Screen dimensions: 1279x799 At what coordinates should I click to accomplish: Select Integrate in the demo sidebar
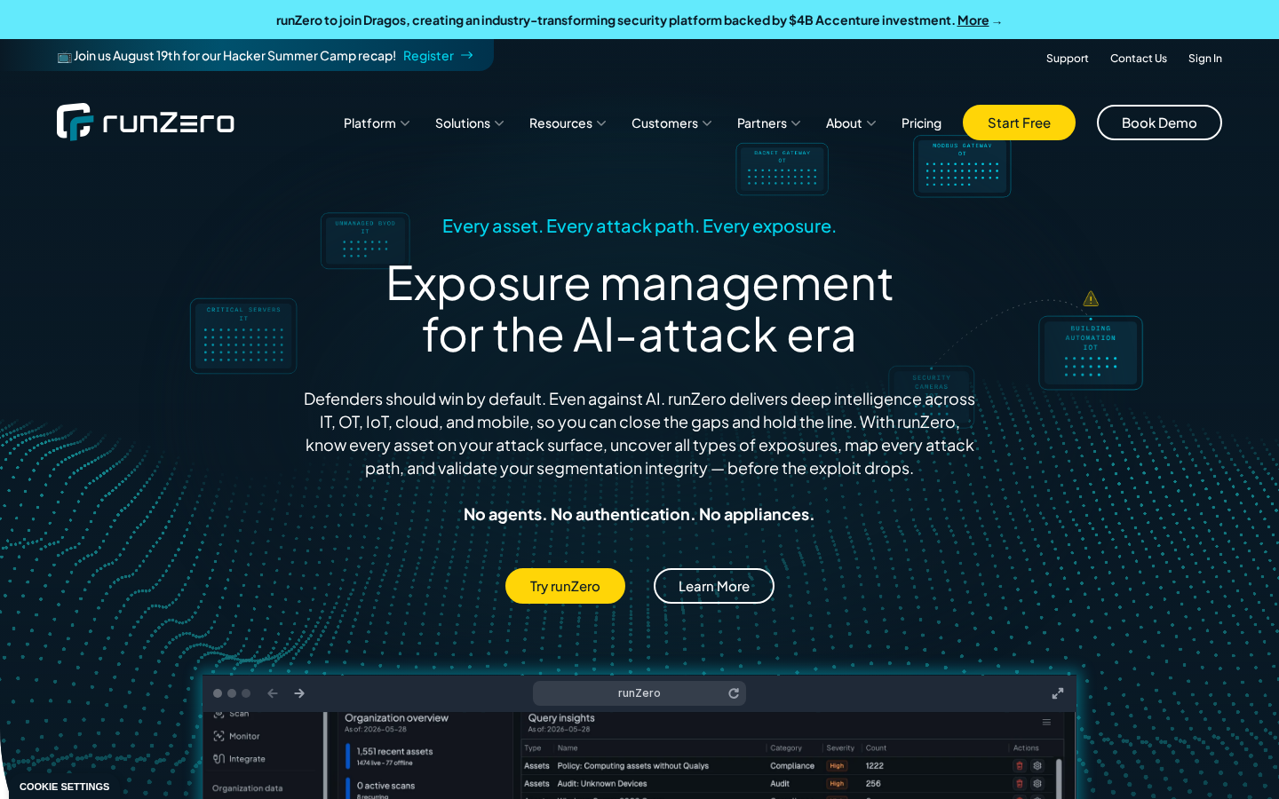239,759
